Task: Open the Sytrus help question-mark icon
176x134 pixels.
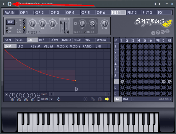Action: point(158,32)
